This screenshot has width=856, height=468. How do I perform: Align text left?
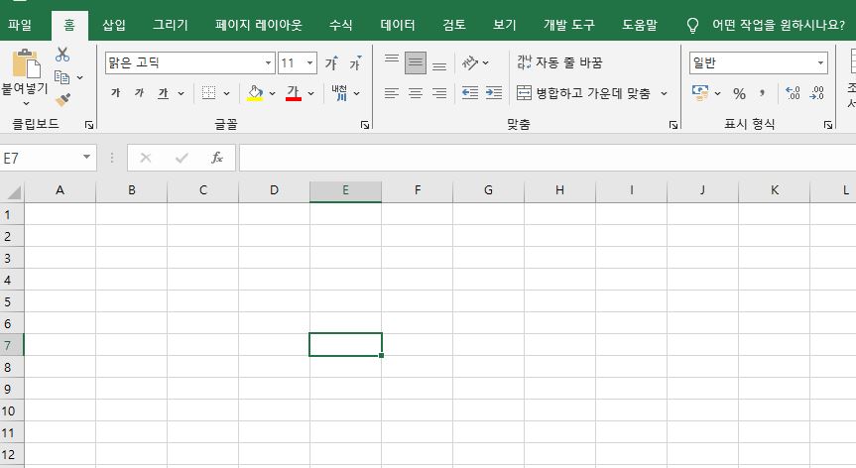click(x=392, y=93)
